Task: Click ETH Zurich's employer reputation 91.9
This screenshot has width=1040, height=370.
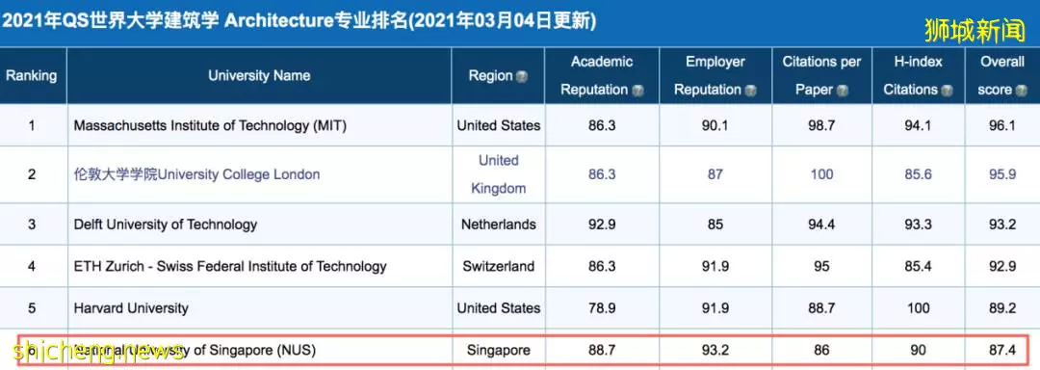Action: pos(715,267)
